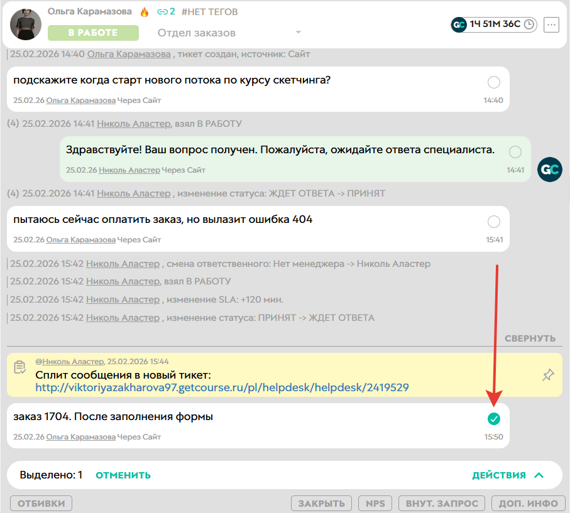The width and height of the screenshot is (570, 513).
Task: Open Николь Аластер link in ПРИНЯТ -> ЖДЕТ ОТВЕТА line
Action: coord(123,318)
